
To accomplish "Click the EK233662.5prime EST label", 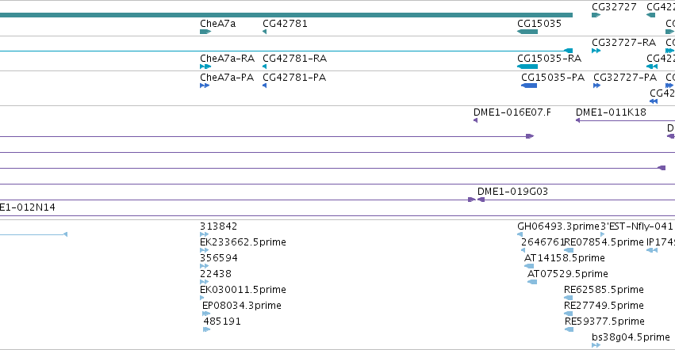I will [243, 242].
